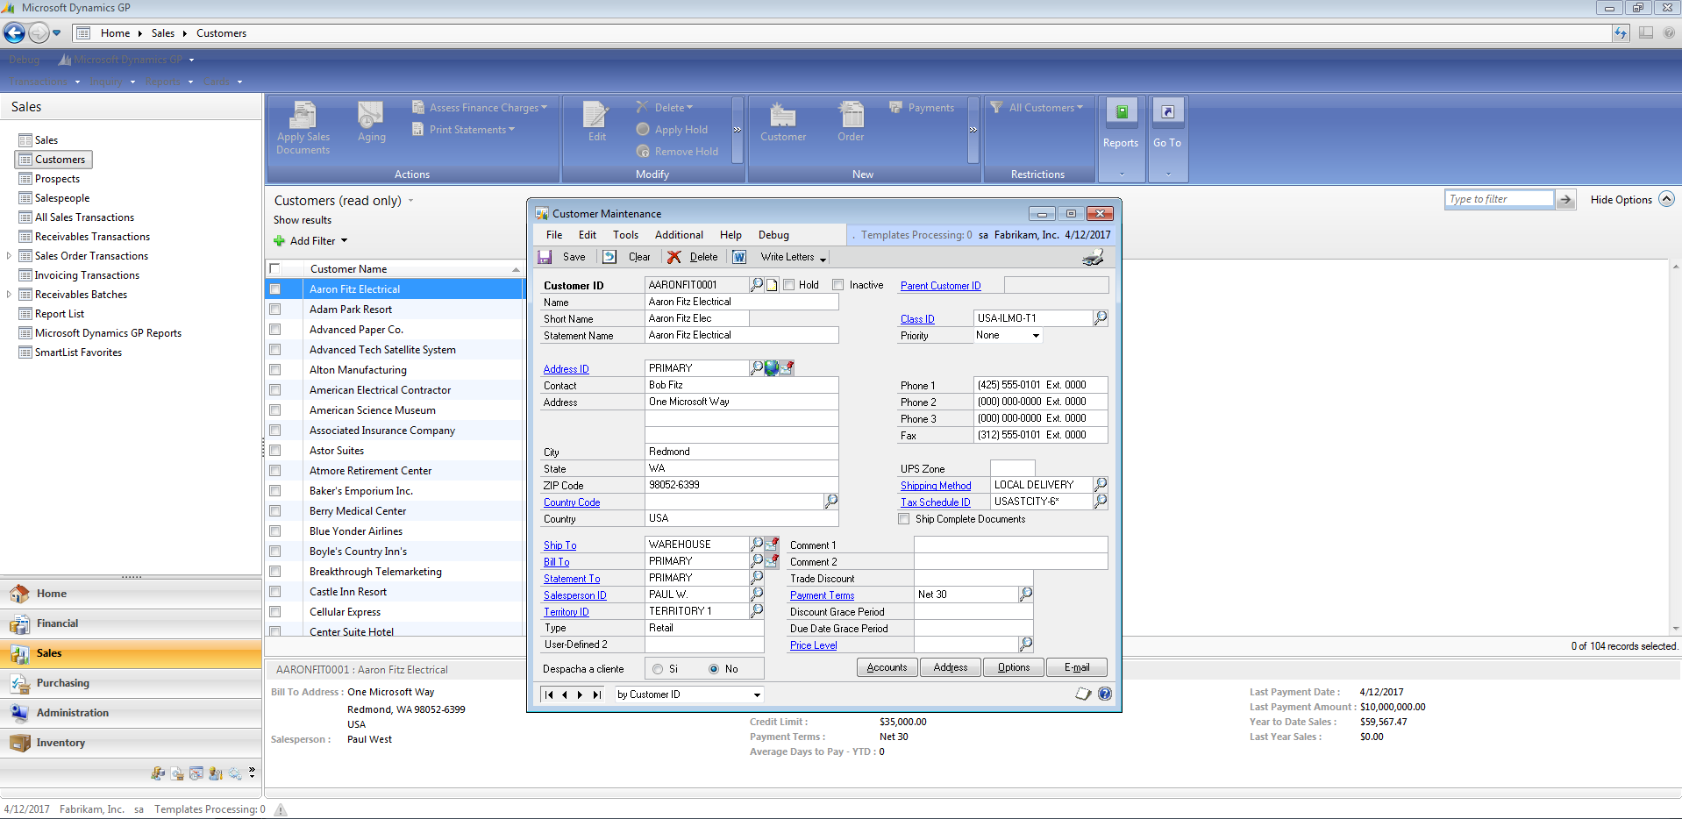Open the Tax Schedule ID lookup magnifier
This screenshot has height=819, width=1682.
[x=1101, y=502]
